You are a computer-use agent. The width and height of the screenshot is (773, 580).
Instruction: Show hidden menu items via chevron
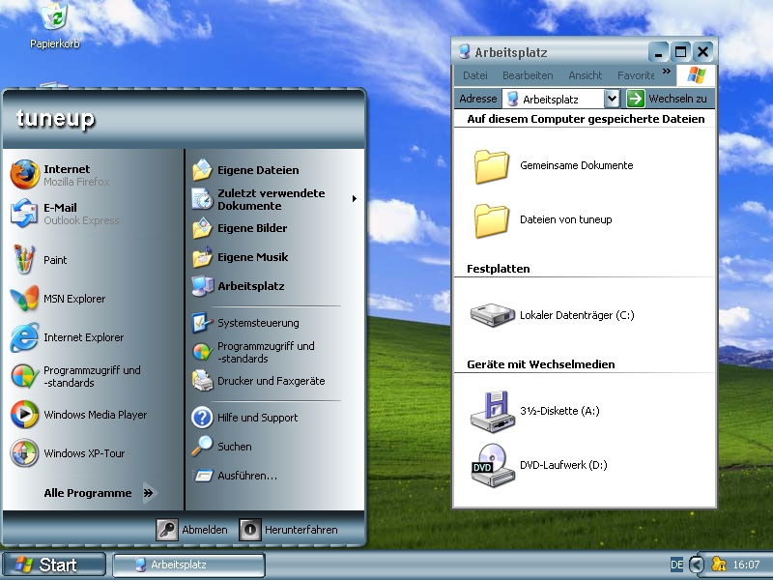pyautogui.click(x=667, y=72)
